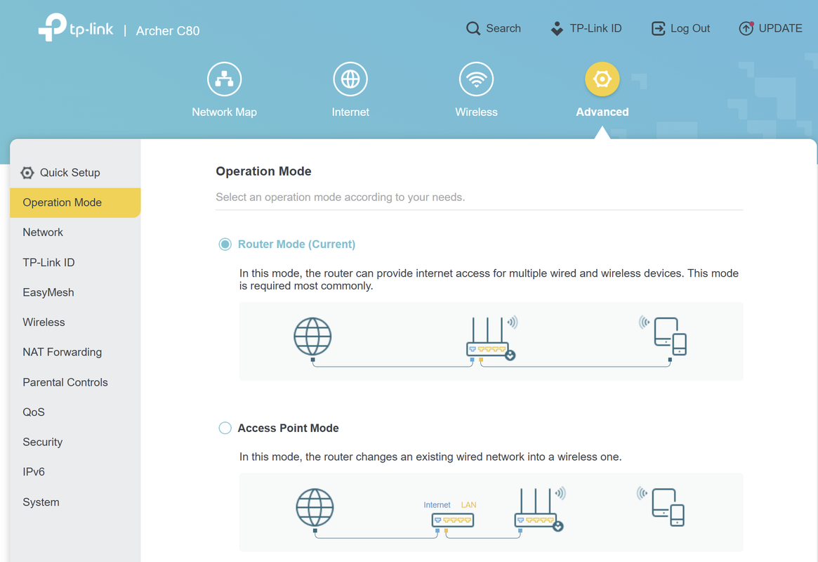Open EasyMesh in the sidebar
The height and width of the screenshot is (562, 818).
[x=75, y=292]
